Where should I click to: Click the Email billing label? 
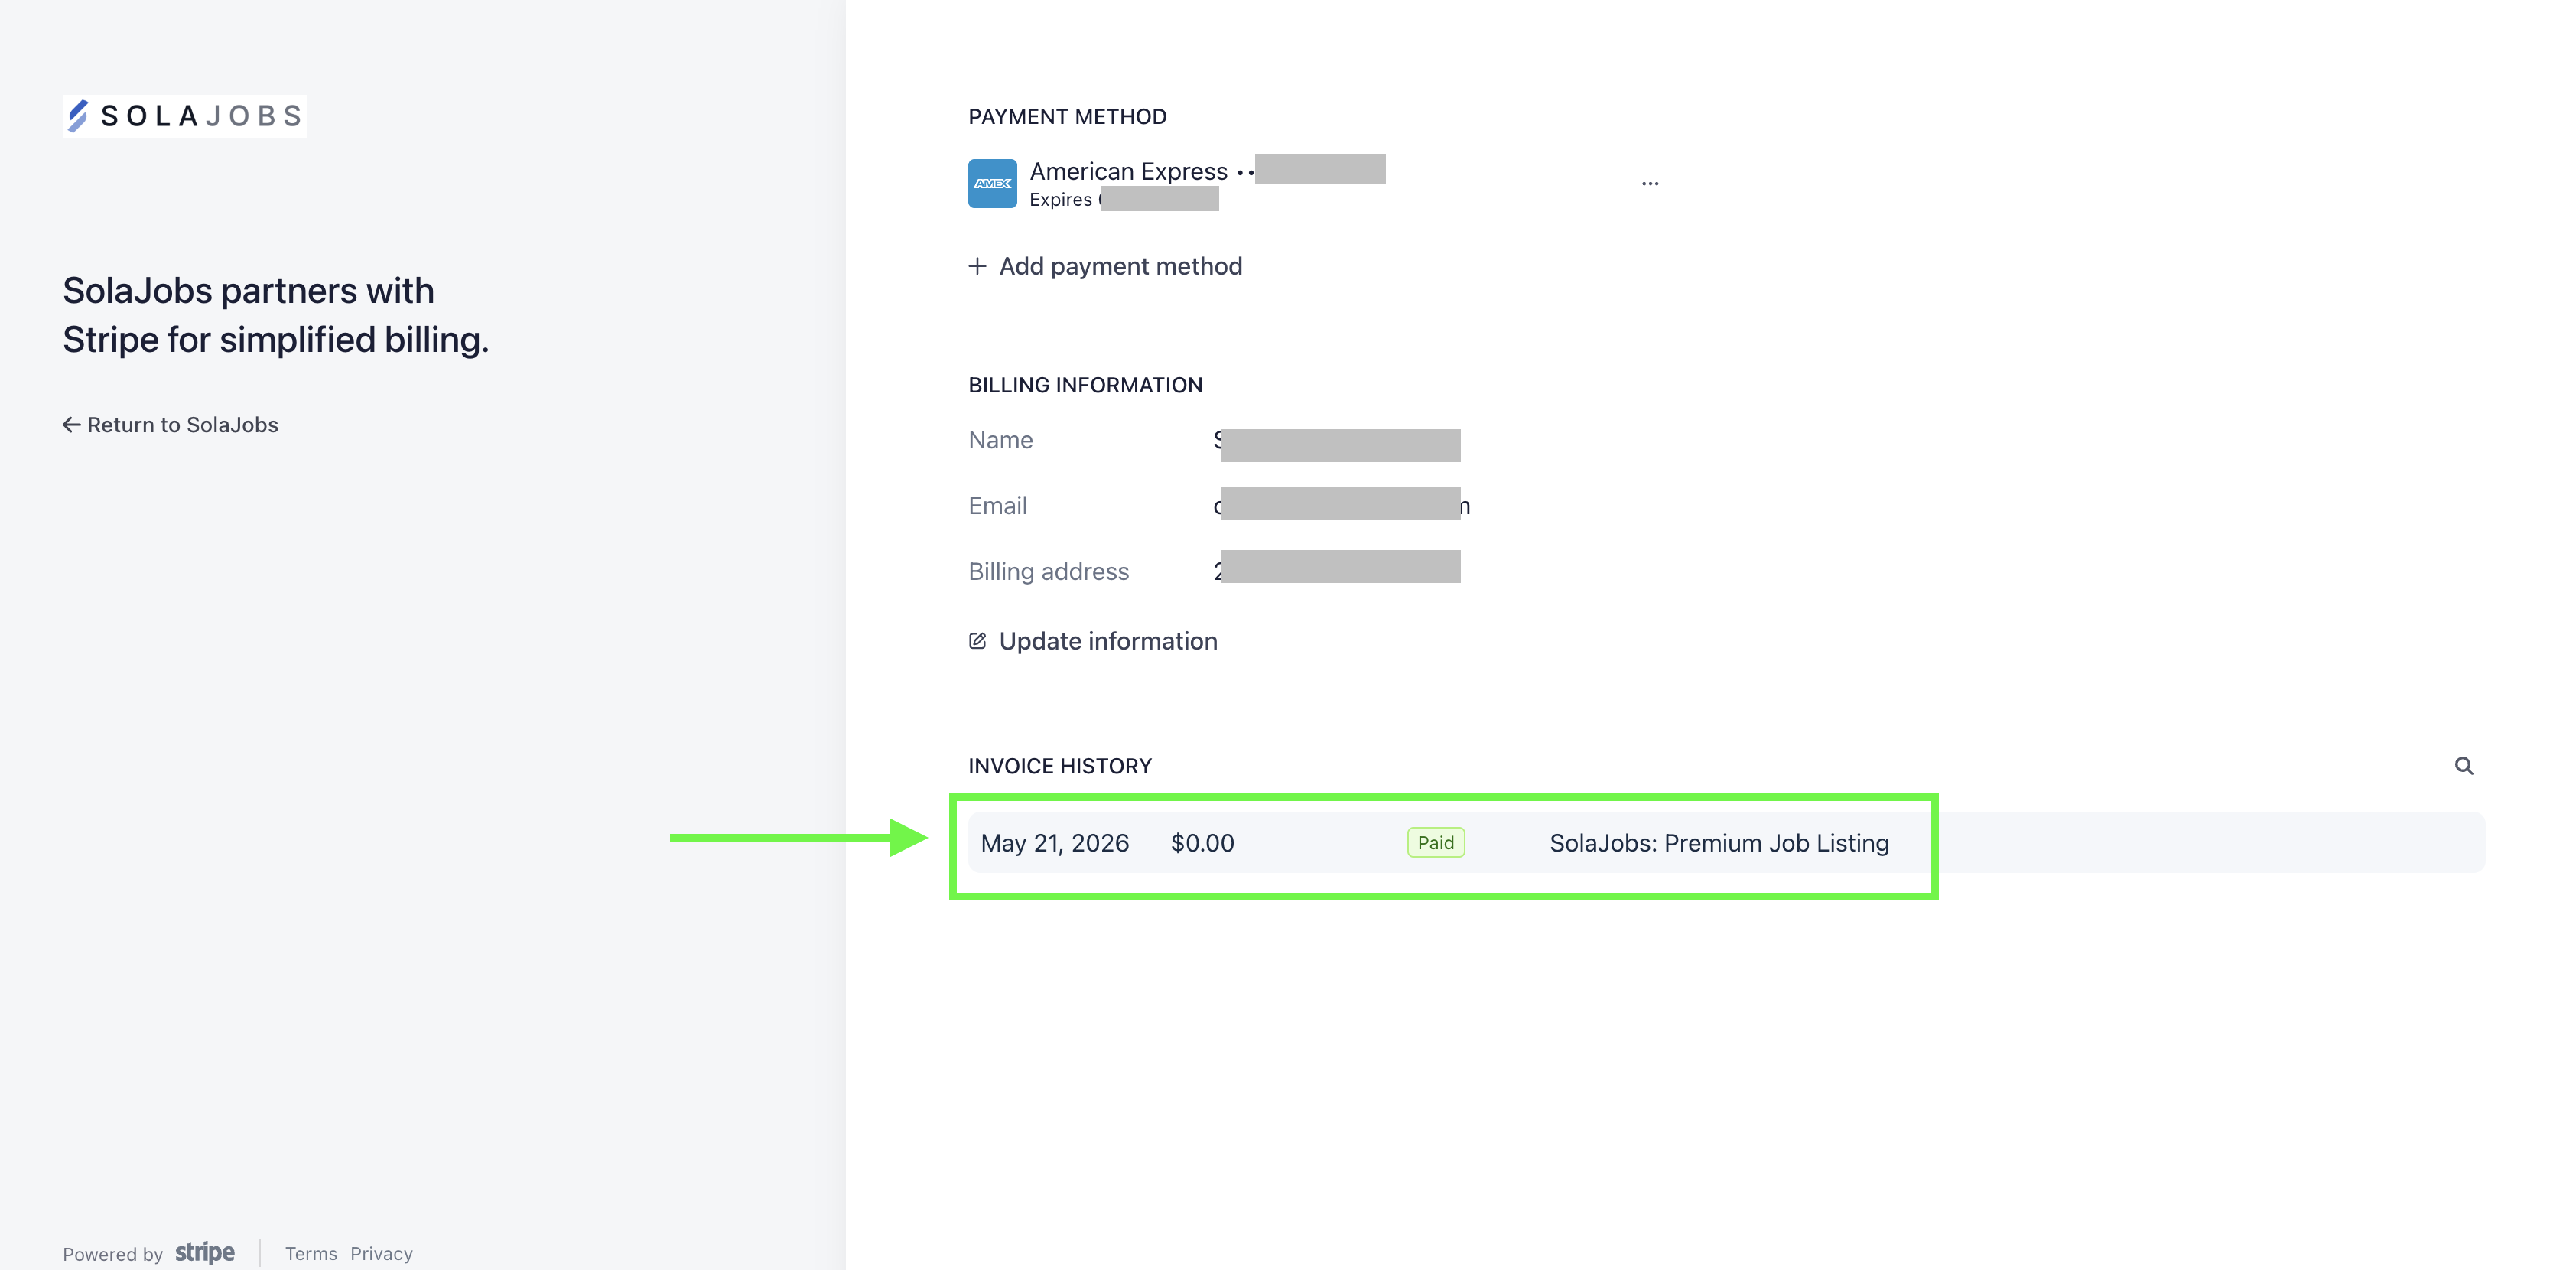coord(997,506)
